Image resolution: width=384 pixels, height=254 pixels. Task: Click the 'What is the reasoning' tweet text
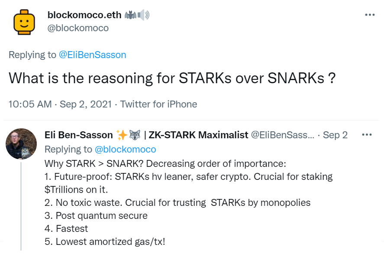pyautogui.click(x=172, y=78)
